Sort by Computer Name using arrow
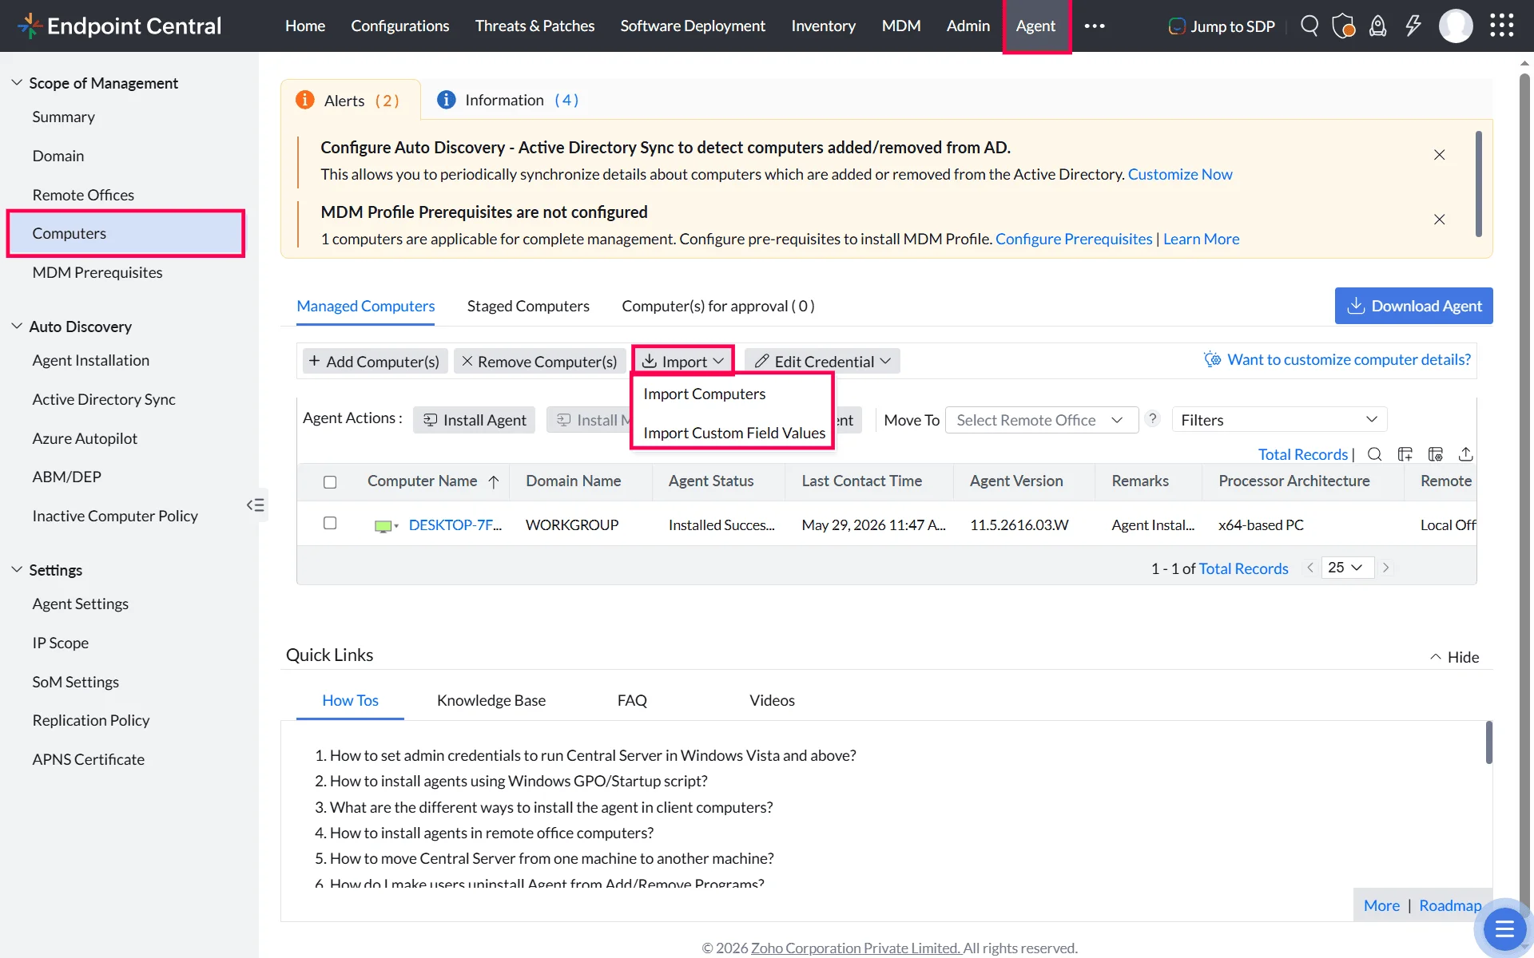 click(x=494, y=481)
